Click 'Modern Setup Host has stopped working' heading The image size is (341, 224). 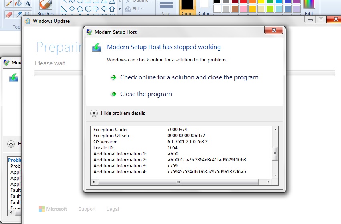pyautogui.click(x=164, y=47)
